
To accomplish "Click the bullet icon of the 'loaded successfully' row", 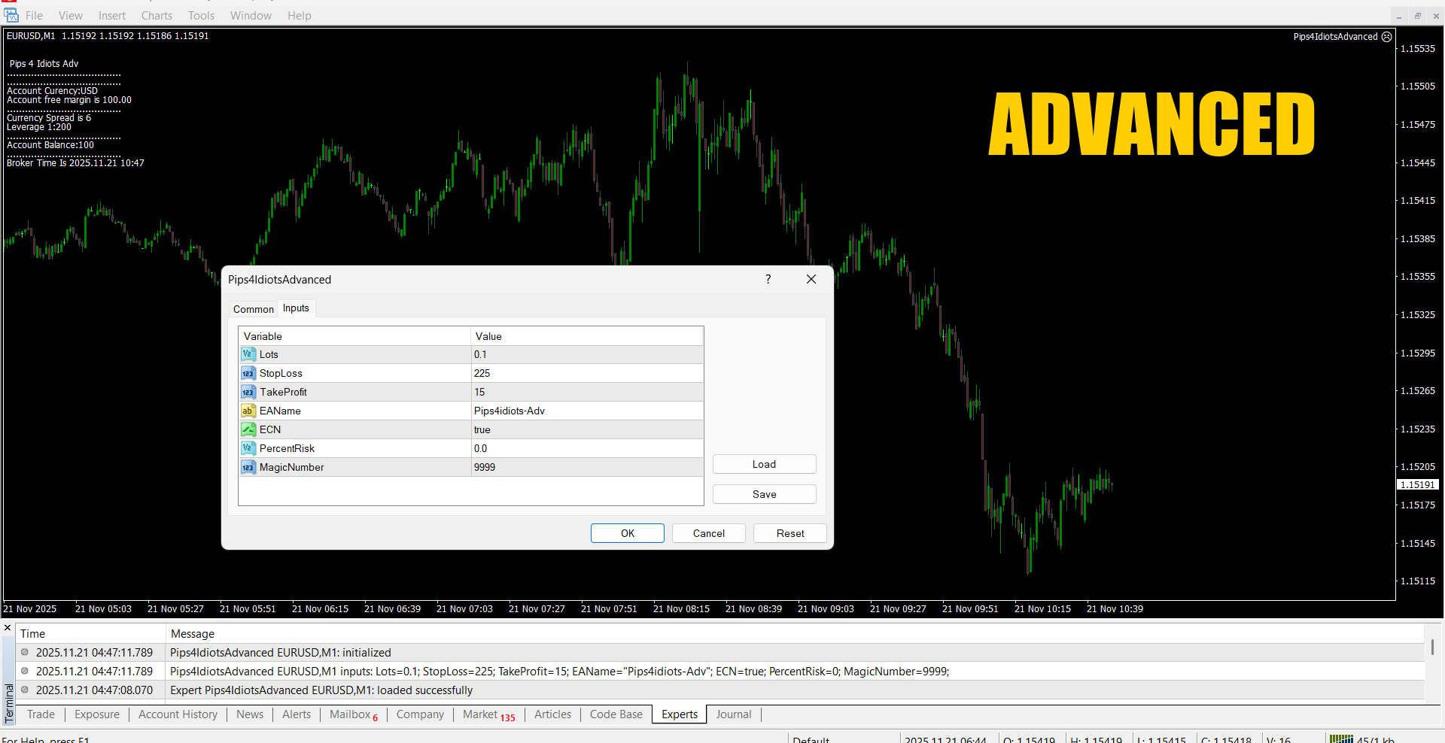I will pos(25,690).
